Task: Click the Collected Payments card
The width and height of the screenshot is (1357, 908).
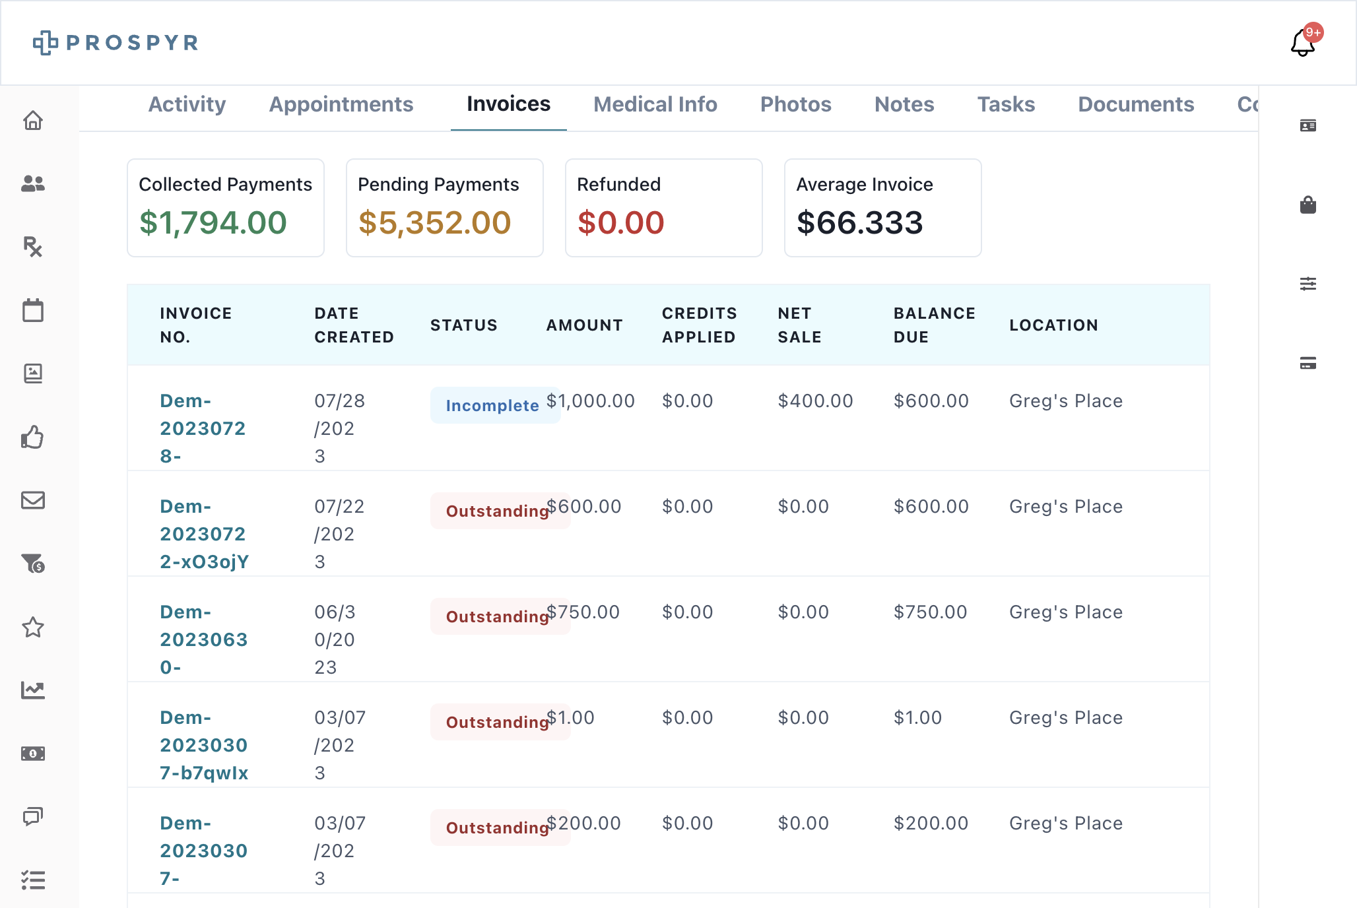Action: pyautogui.click(x=226, y=208)
